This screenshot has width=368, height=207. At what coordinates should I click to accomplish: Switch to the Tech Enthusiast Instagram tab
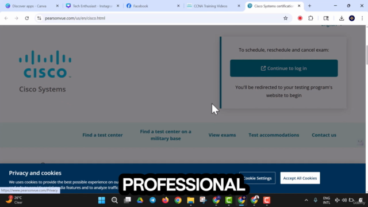tap(93, 6)
